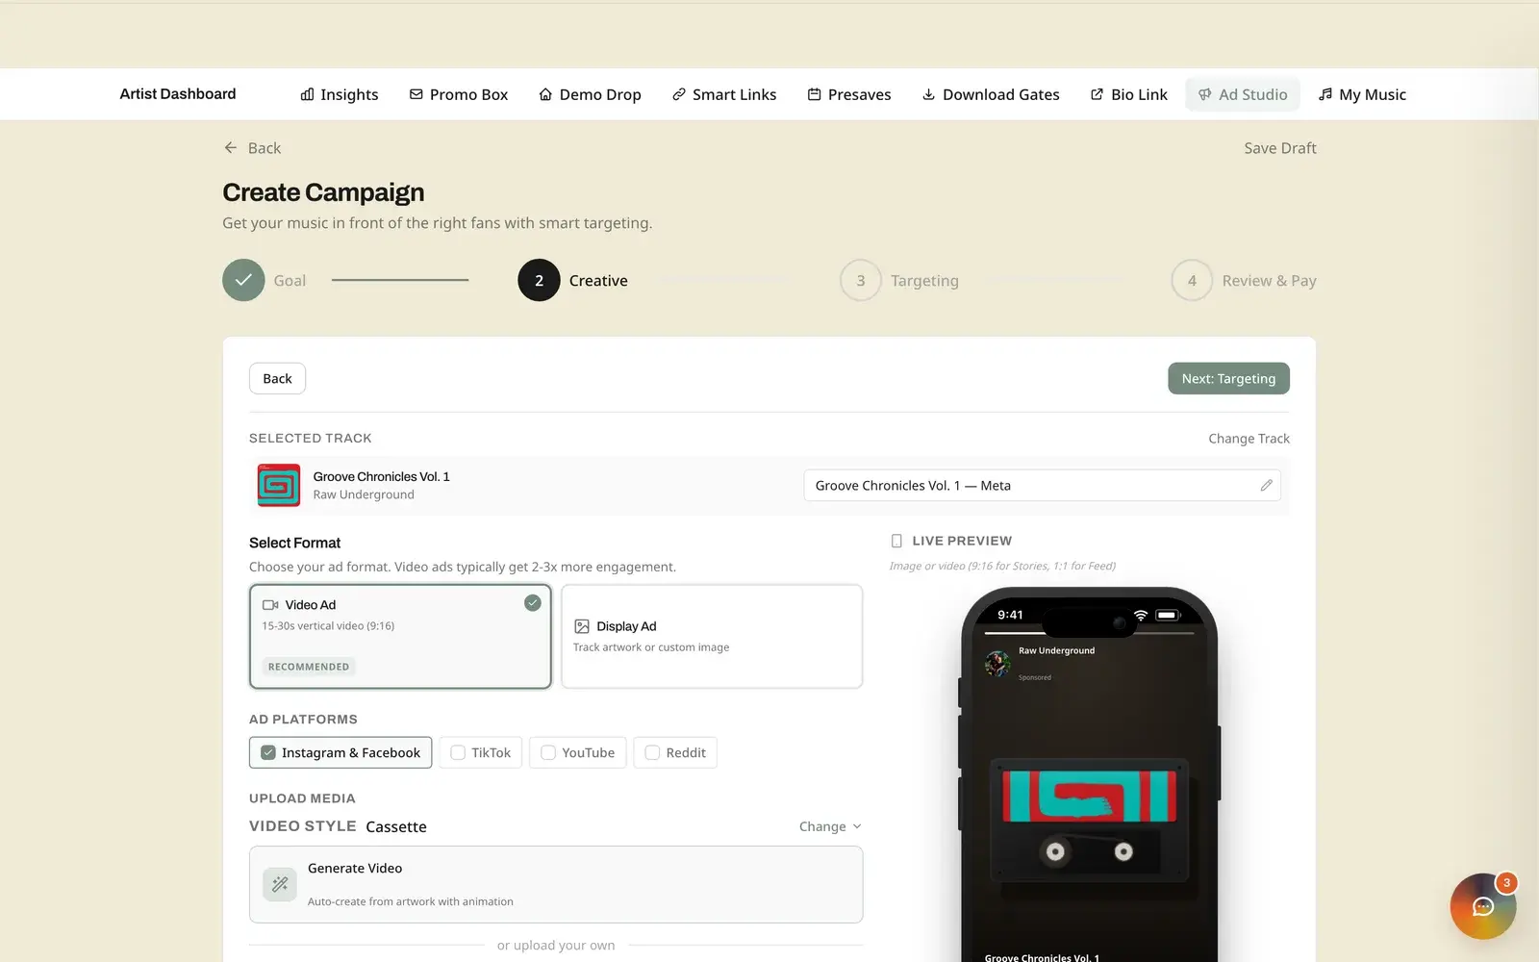Select step 2 Creative circle
This screenshot has width=1539, height=962.
point(539,280)
